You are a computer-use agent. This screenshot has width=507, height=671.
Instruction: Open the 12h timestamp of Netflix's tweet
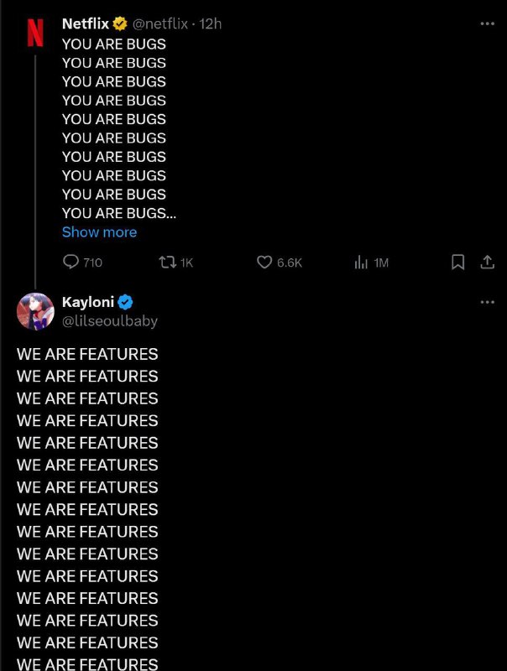click(211, 24)
